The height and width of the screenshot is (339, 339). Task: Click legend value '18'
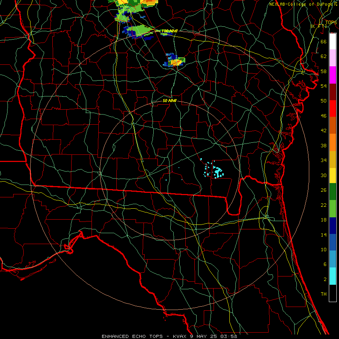coord(324,220)
